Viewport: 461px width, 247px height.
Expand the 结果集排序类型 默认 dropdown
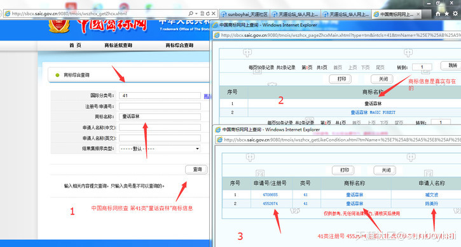coord(160,149)
